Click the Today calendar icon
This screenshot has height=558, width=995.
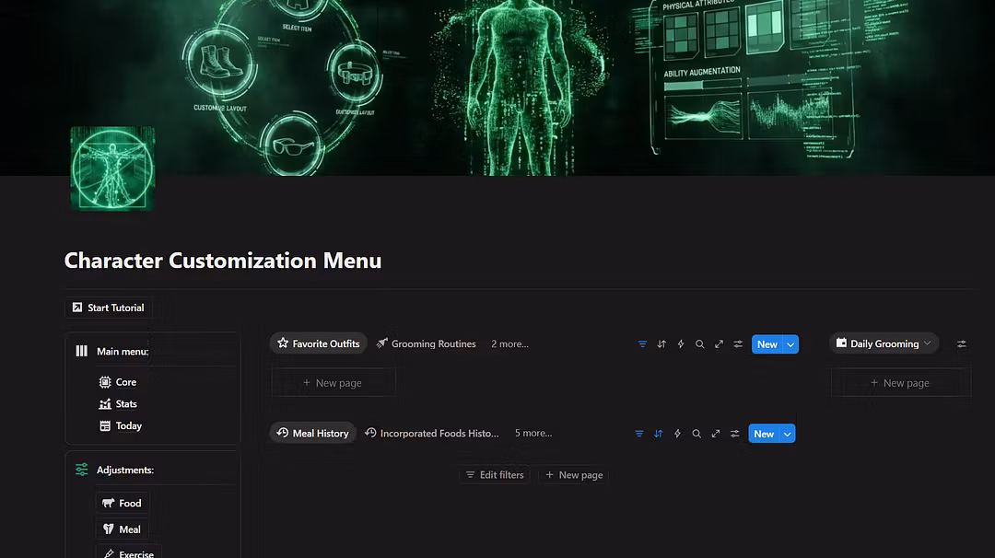click(x=105, y=425)
